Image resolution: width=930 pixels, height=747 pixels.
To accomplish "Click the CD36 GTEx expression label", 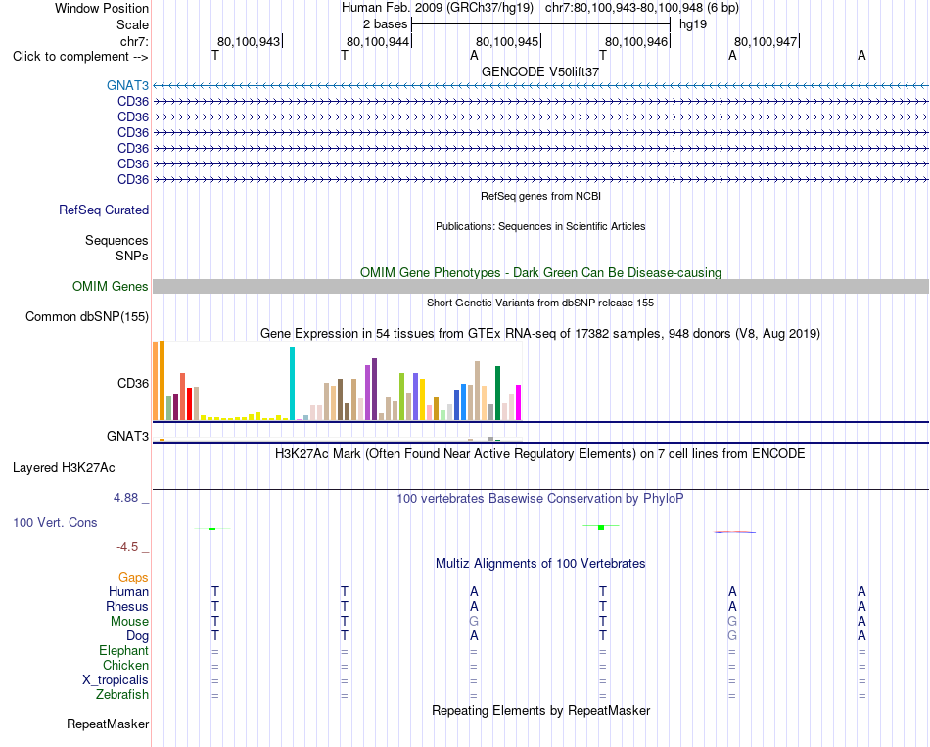I will 133,383.
